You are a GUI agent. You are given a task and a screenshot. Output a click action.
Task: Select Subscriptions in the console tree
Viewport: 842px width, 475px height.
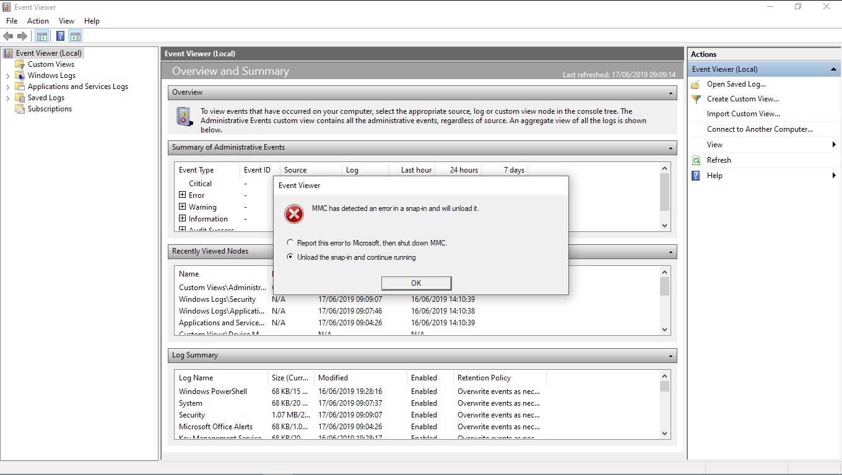point(50,109)
